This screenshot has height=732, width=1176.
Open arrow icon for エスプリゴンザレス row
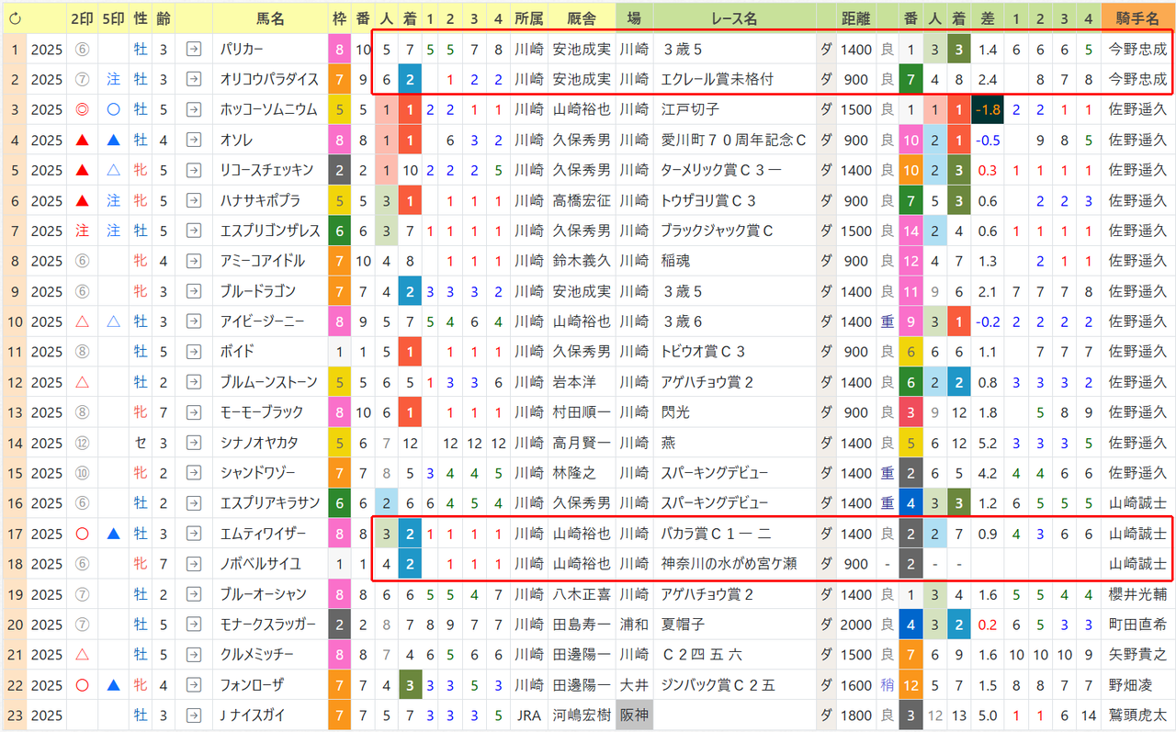(194, 231)
